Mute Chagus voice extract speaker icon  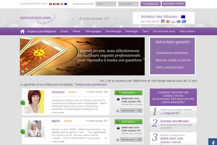click(x=140, y=111)
